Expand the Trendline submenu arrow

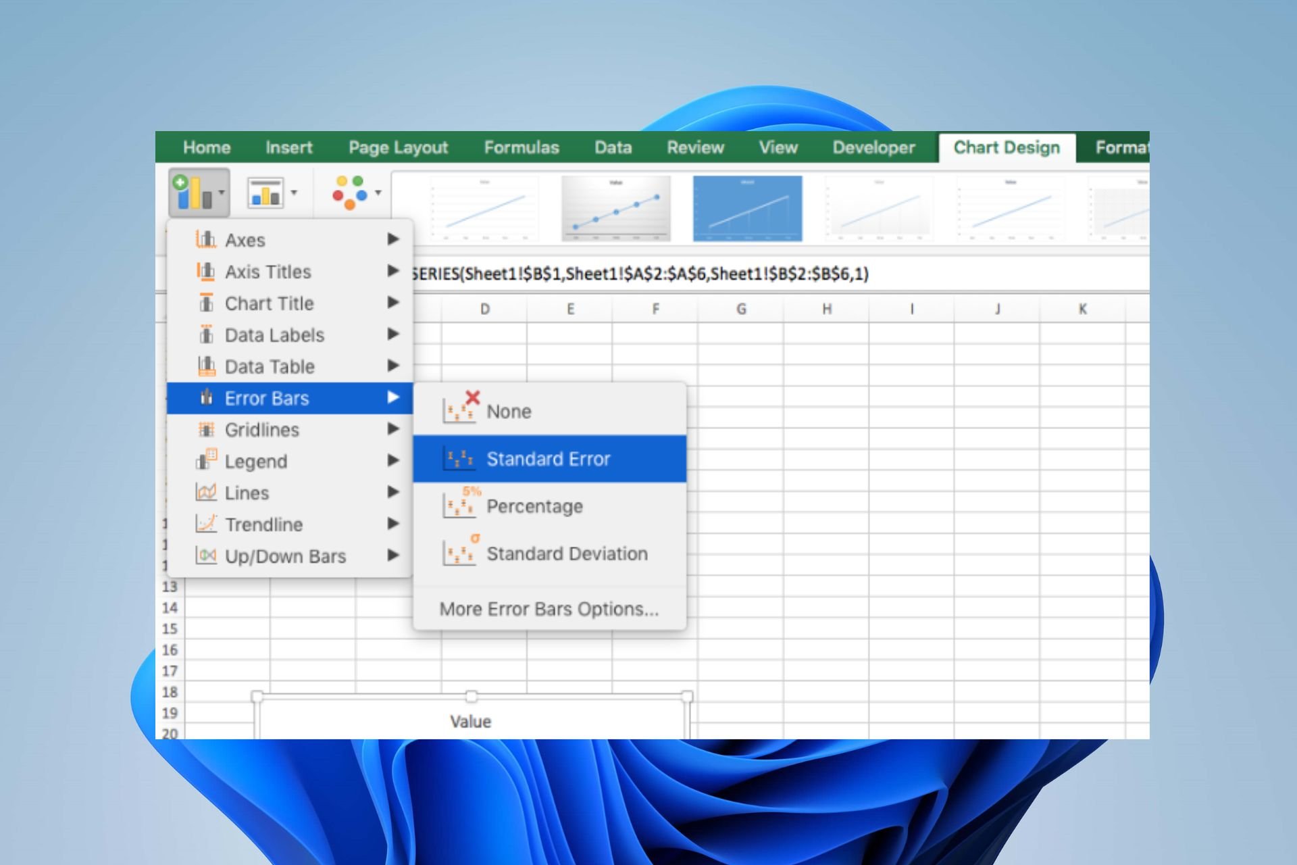(x=393, y=523)
